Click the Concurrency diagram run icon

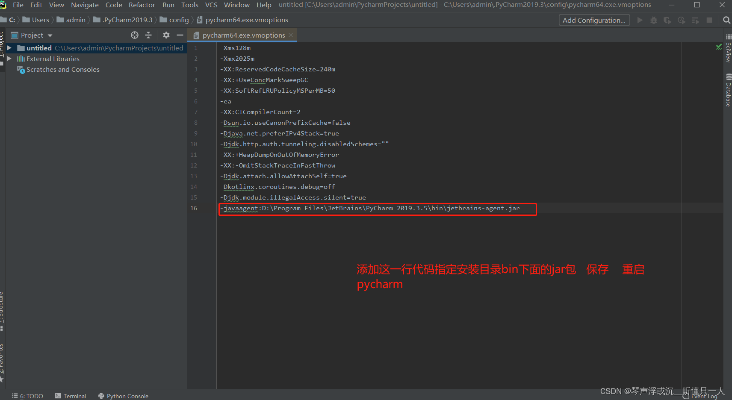pyautogui.click(x=695, y=20)
